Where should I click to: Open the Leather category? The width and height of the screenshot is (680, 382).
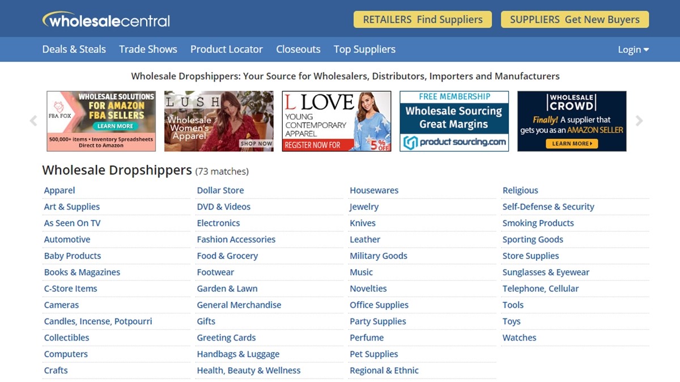(365, 240)
